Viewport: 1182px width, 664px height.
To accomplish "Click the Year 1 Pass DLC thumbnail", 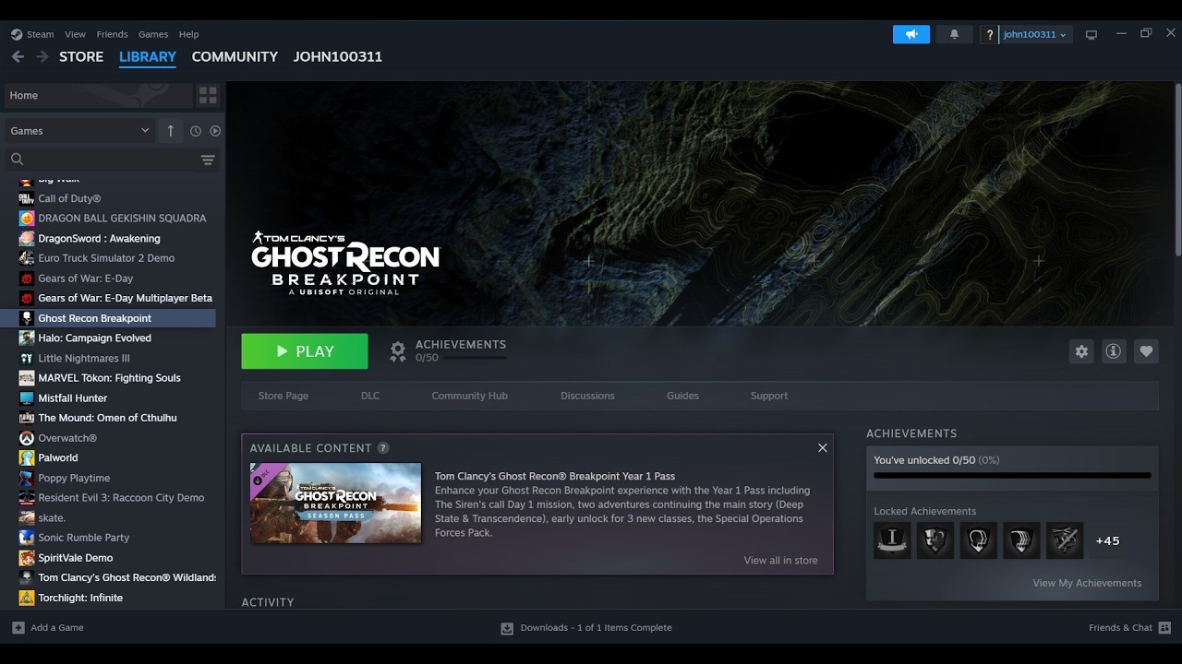I will coord(335,503).
